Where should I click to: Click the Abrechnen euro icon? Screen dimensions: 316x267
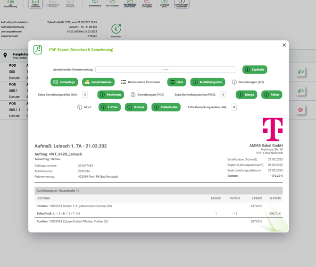click(116, 29)
